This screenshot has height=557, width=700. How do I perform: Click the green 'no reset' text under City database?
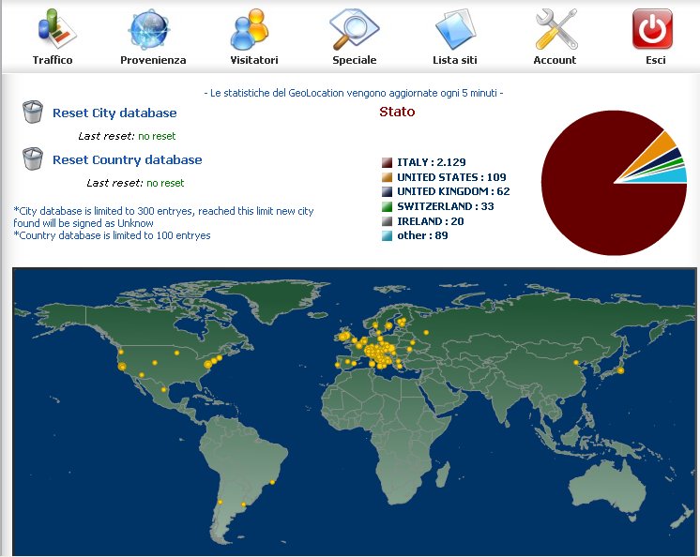(157, 137)
